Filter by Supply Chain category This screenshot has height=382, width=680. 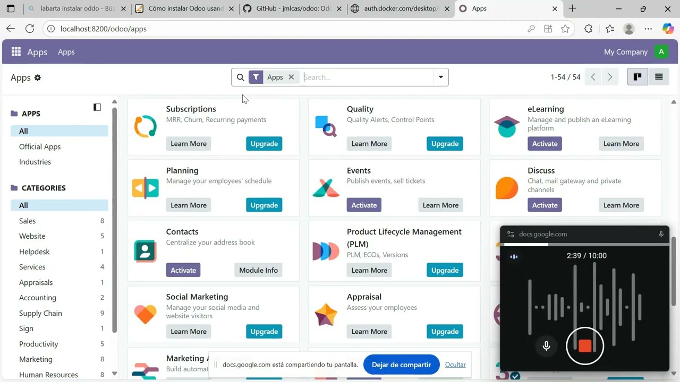[59, 313]
